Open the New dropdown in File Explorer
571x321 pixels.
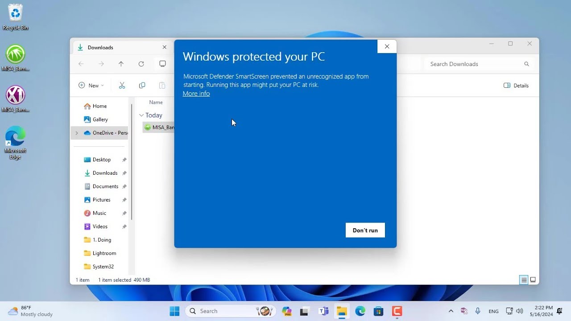click(x=91, y=86)
